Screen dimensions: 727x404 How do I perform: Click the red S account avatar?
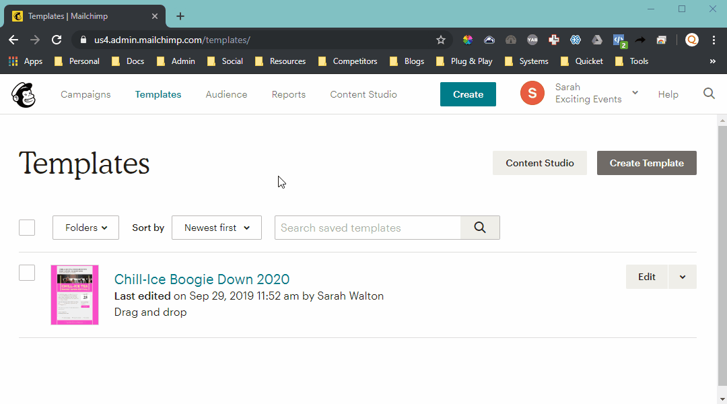click(x=532, y=93)
